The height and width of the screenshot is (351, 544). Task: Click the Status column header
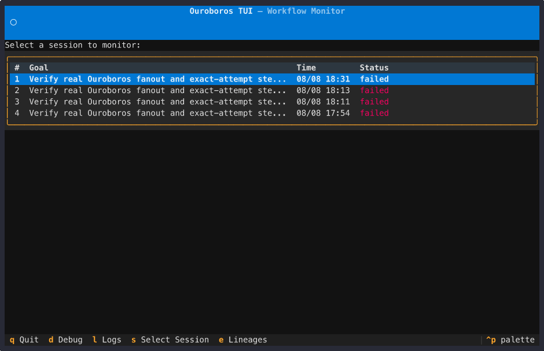(374, 68)
